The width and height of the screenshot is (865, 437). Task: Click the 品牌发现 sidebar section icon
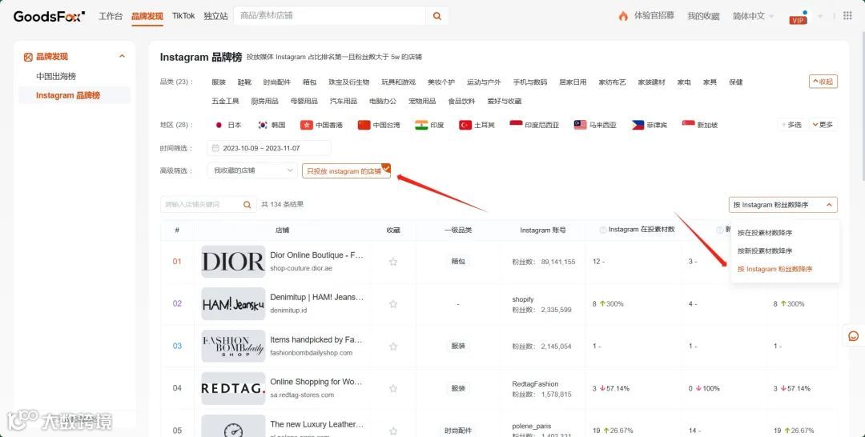(x=28, y=57)
